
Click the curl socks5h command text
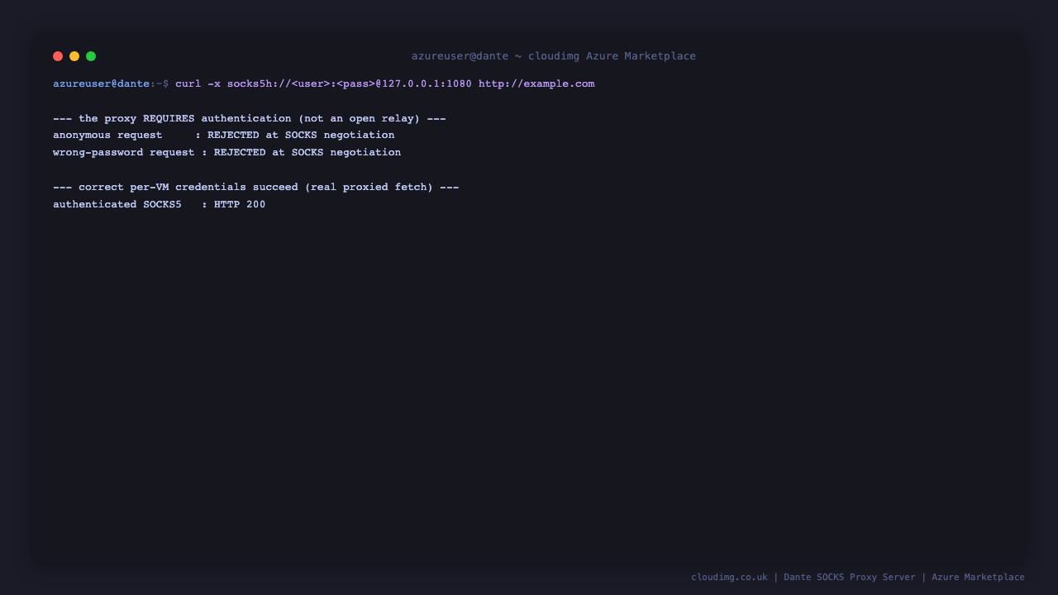(x=384, y=83)
